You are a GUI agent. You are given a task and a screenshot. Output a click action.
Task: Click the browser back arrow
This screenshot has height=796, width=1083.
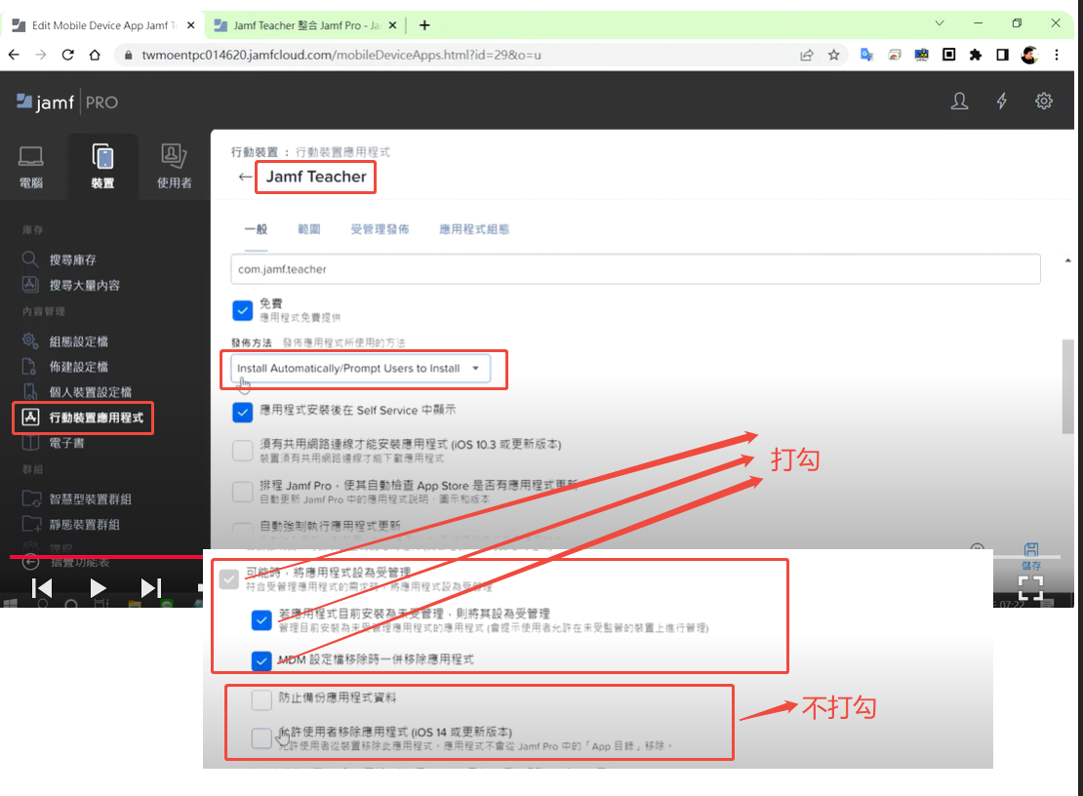pos(14,55)
